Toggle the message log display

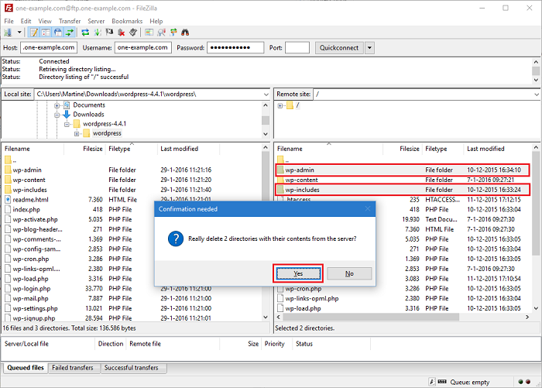(34, 33)
